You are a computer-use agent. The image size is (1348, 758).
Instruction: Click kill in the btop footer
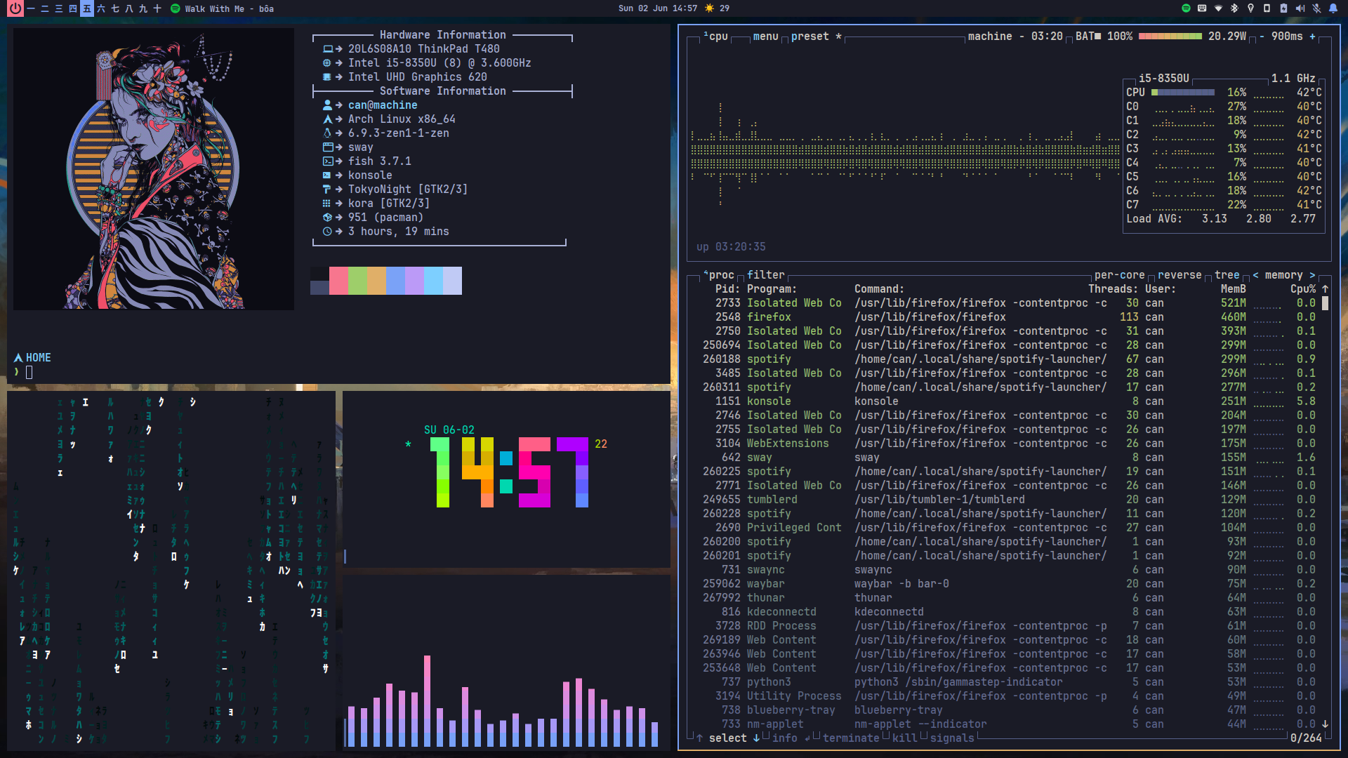904,738
